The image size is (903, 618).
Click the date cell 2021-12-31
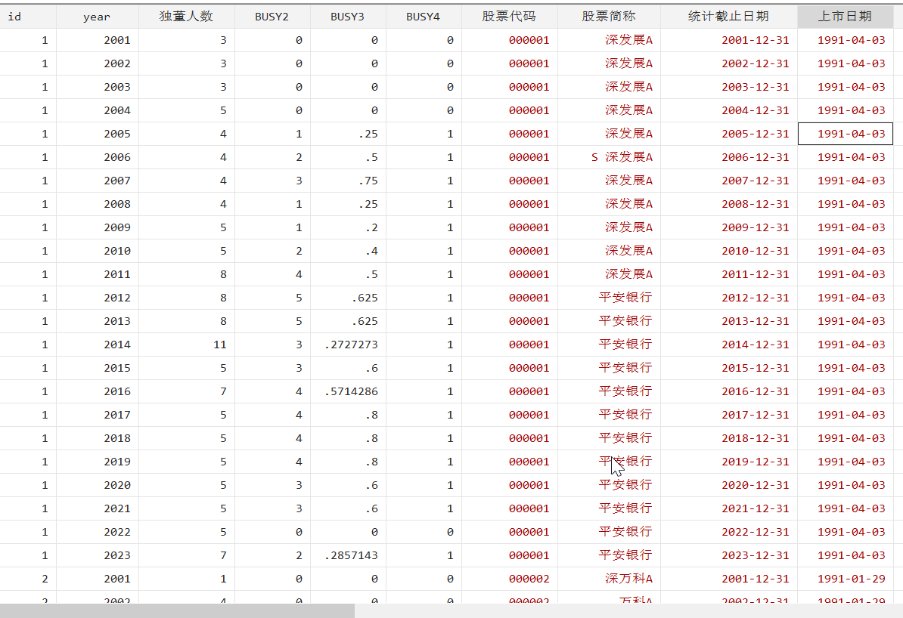(x=728, y=508)
